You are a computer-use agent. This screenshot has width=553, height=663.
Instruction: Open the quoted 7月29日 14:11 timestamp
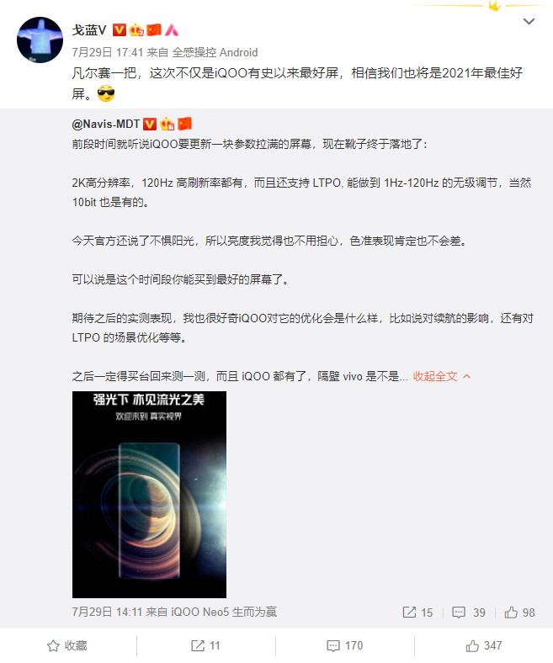pyautogui.click(x=107, y=612)
